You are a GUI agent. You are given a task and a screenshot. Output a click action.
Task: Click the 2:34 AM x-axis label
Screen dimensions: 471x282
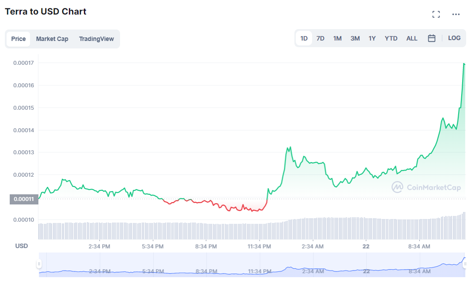click(313, 247)
